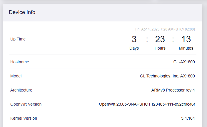
Task: Click the Model label
Action: click(16, 76)
